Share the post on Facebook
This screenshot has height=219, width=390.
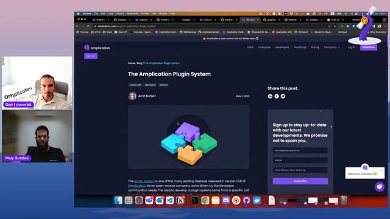[x=277, y=96]
